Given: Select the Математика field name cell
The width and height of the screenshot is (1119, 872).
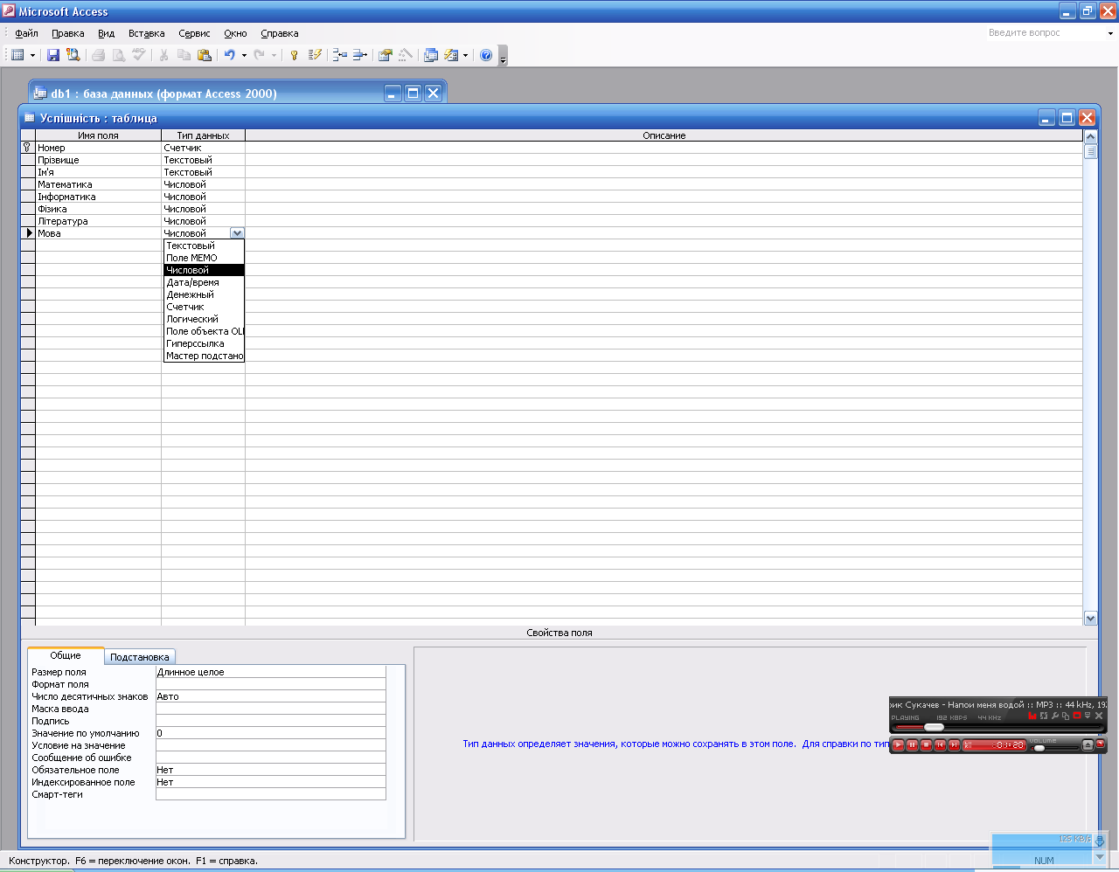Looking at the screenshot, I should (x=98, y=184).
